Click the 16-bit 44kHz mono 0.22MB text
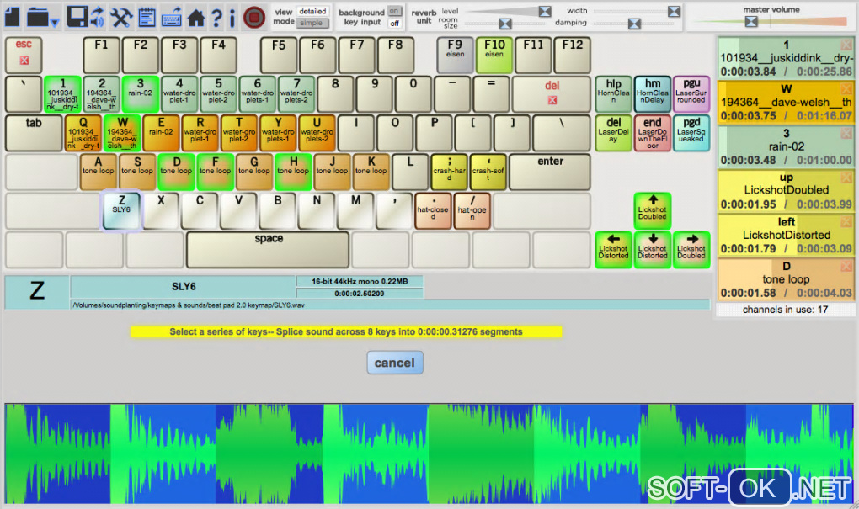The height and width of the screenshot is (509, 859). pos(360,281)
